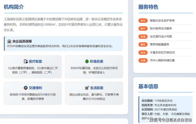Select the 机构简介 section heading
The height and width of the screenshot is (124, 196).
[x=14, y=7]
